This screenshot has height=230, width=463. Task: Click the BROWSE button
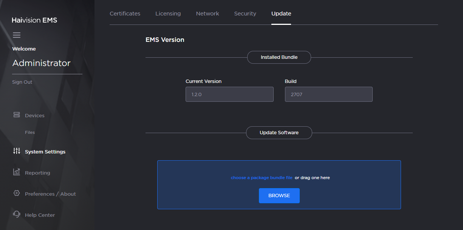[279, 195]
